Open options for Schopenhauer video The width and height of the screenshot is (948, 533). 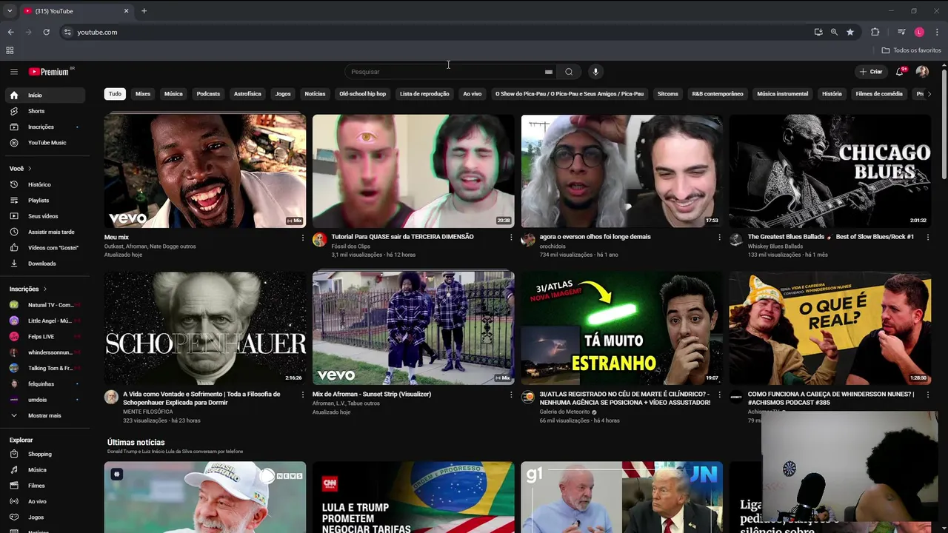point(302,395)
